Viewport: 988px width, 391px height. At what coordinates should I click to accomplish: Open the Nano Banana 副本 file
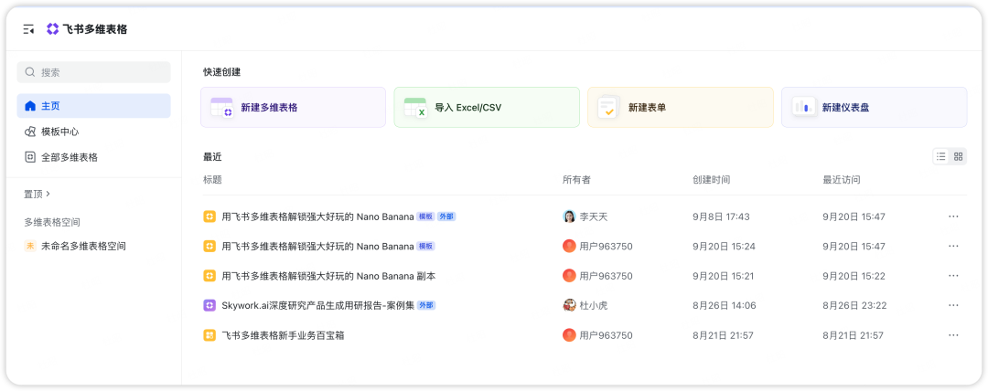(x=328, y=276)
